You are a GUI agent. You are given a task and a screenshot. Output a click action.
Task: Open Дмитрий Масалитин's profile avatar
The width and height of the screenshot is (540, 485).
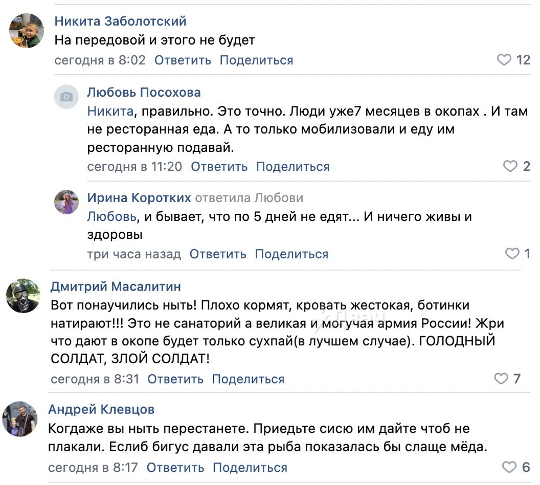click(x=24, y=296)
